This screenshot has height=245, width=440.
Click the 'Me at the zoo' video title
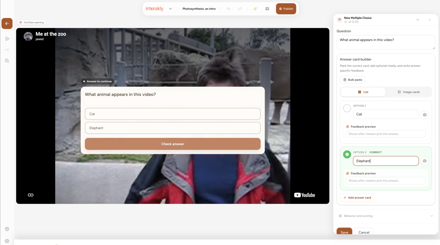51,34
